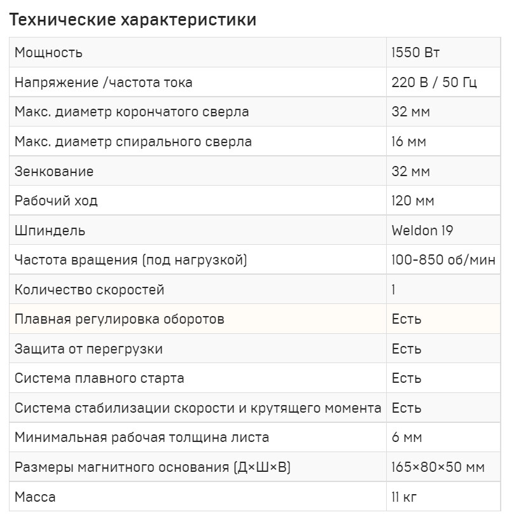Select the "Шпиндель" row label
The width and height of the screenshot is (514, 524).
pyautogui.click(x=50, y=231)
